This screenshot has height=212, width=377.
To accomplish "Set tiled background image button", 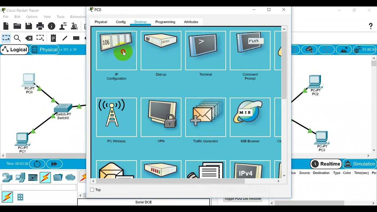I will [x=344, y=49].
